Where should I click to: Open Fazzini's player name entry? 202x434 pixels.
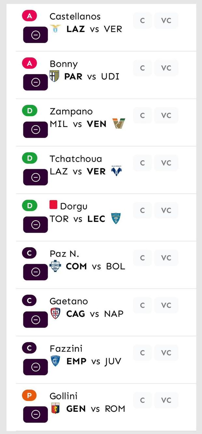[x=65, y=349]
